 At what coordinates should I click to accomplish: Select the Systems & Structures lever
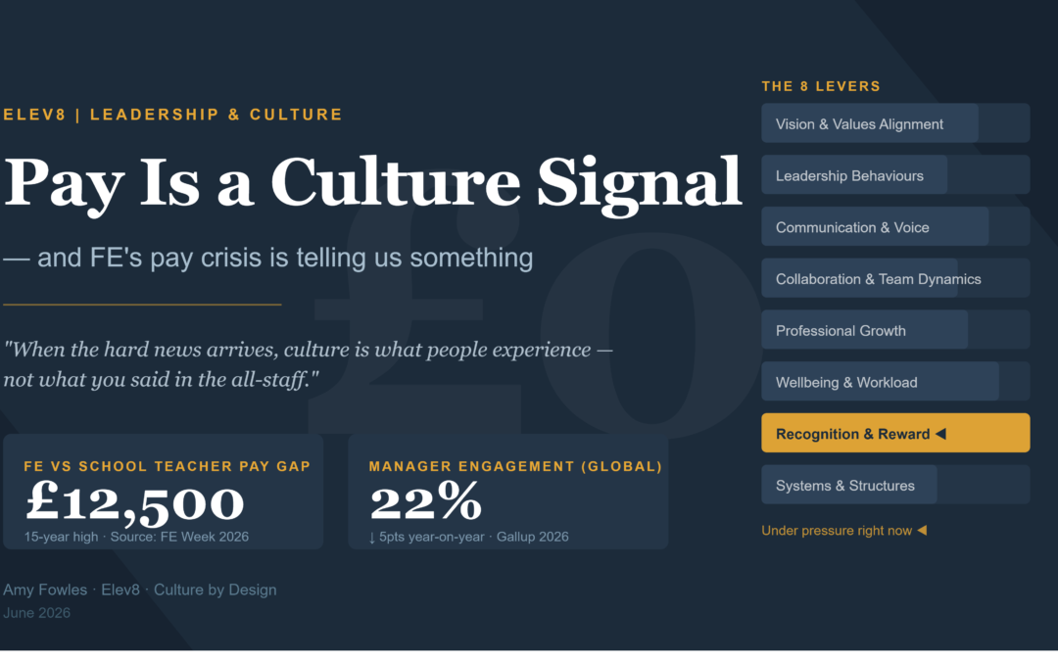895,485
